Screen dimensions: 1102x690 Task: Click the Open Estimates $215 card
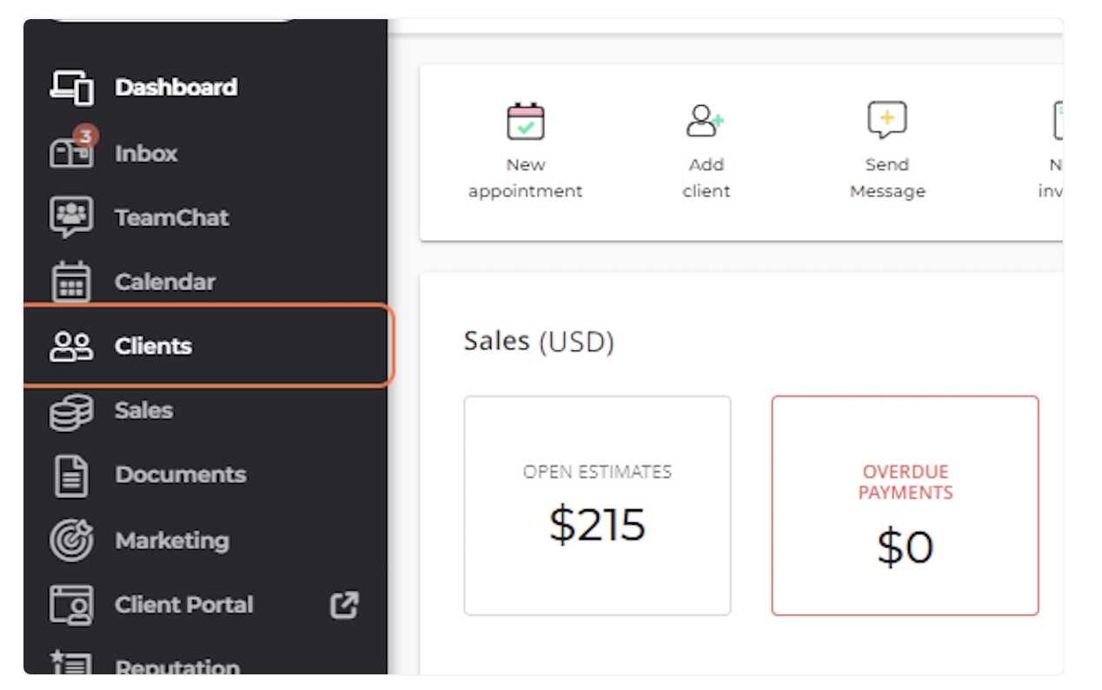[597, 506]
